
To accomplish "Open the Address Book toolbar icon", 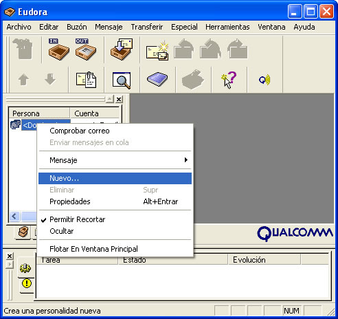I will click(x=157, y=79).
